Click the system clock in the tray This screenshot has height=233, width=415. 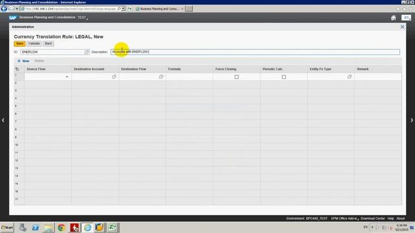tap(402, 227)
